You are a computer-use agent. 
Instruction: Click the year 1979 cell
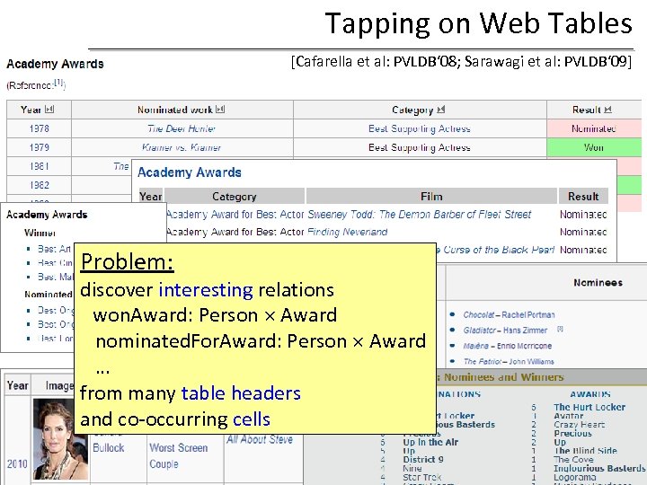coord(40,147)
